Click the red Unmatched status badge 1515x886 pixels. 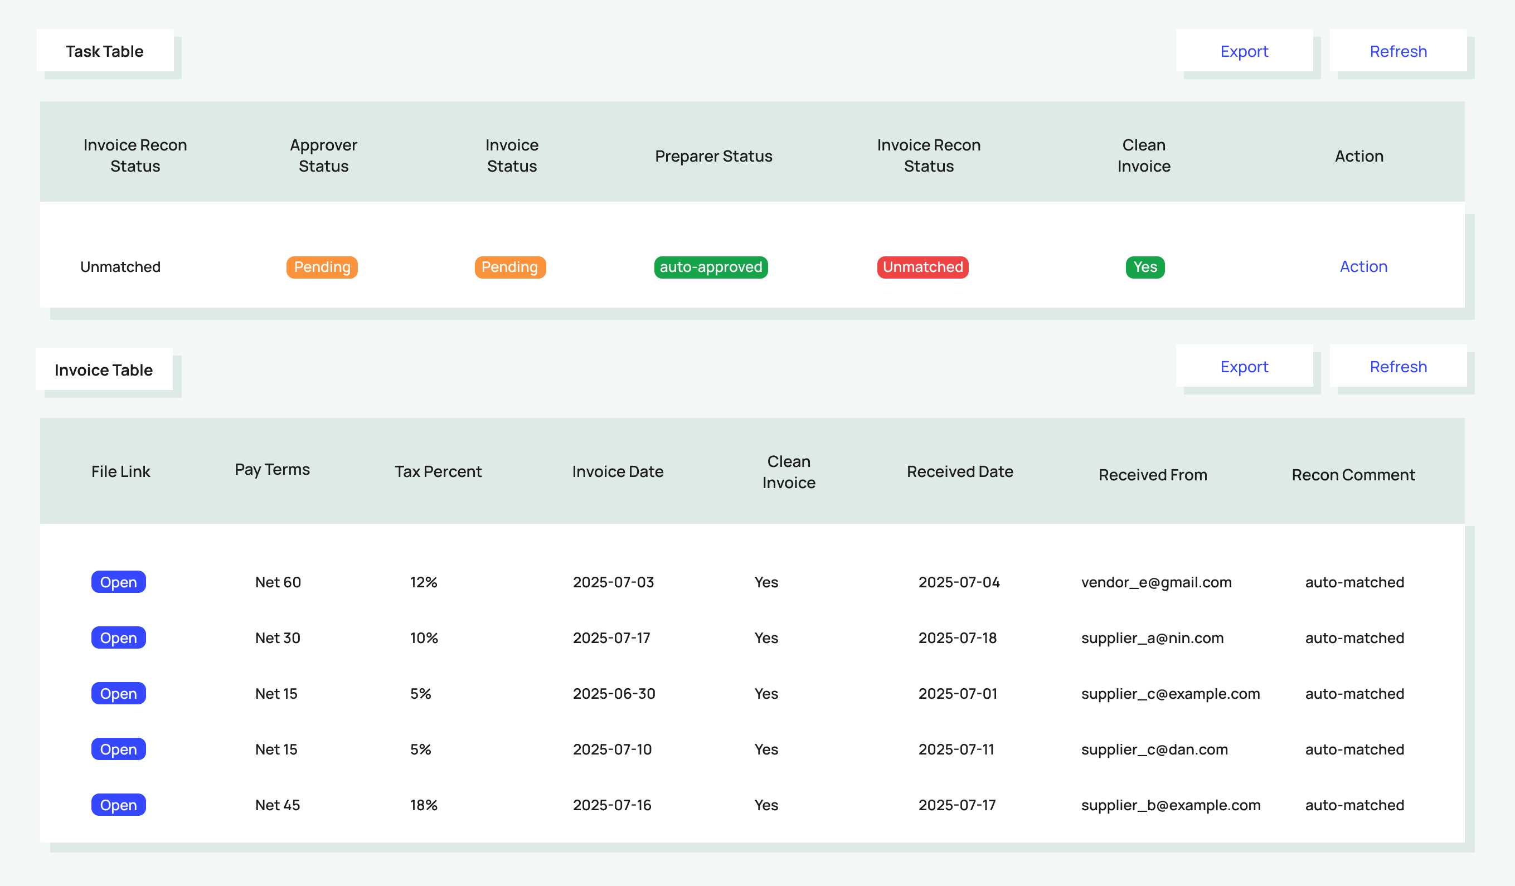tap(922, 267)
